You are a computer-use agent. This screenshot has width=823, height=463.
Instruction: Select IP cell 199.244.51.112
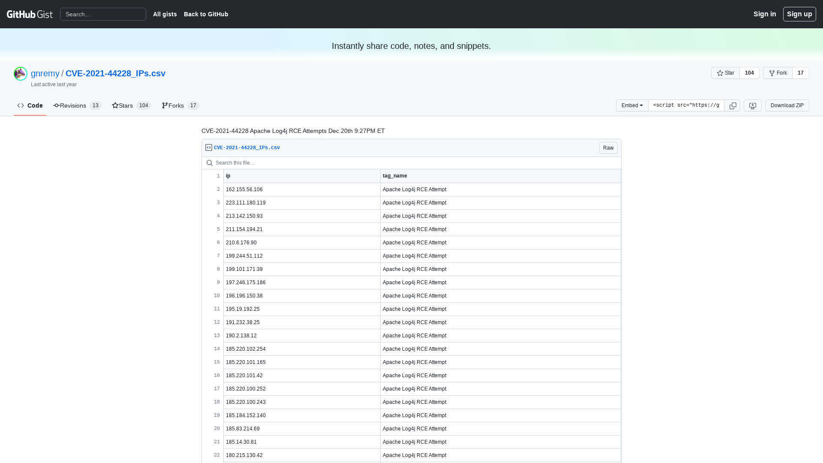pos(302,256)
